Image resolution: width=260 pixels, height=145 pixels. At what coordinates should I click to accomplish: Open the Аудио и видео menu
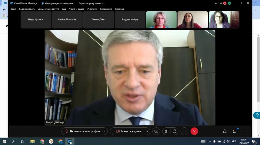76,9
